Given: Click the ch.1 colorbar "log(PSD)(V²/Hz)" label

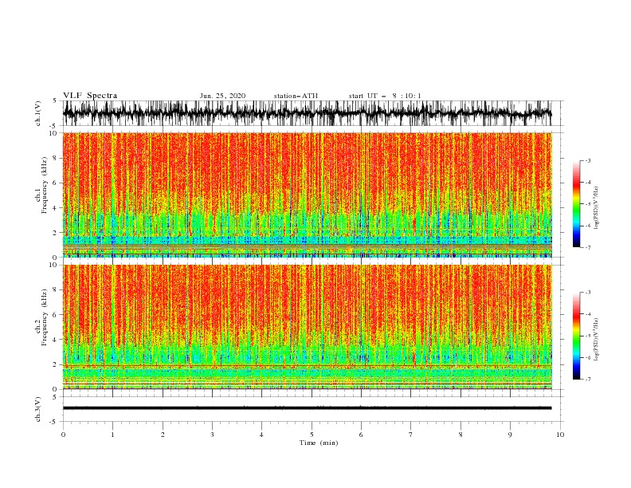Looking at the screenshot, I should click(x=596, y=208).
